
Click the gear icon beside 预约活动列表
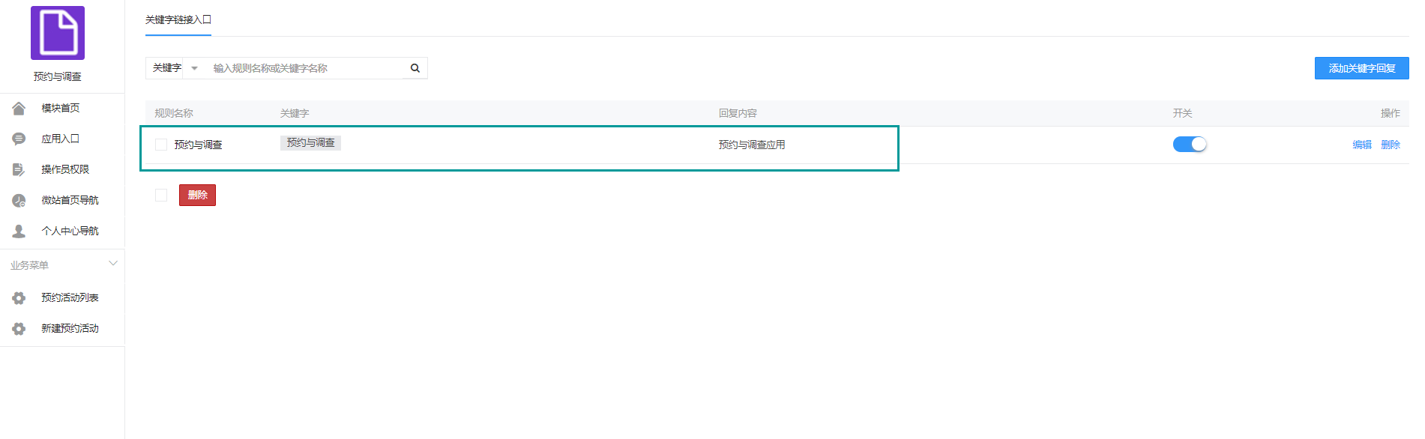click(19, 298)
